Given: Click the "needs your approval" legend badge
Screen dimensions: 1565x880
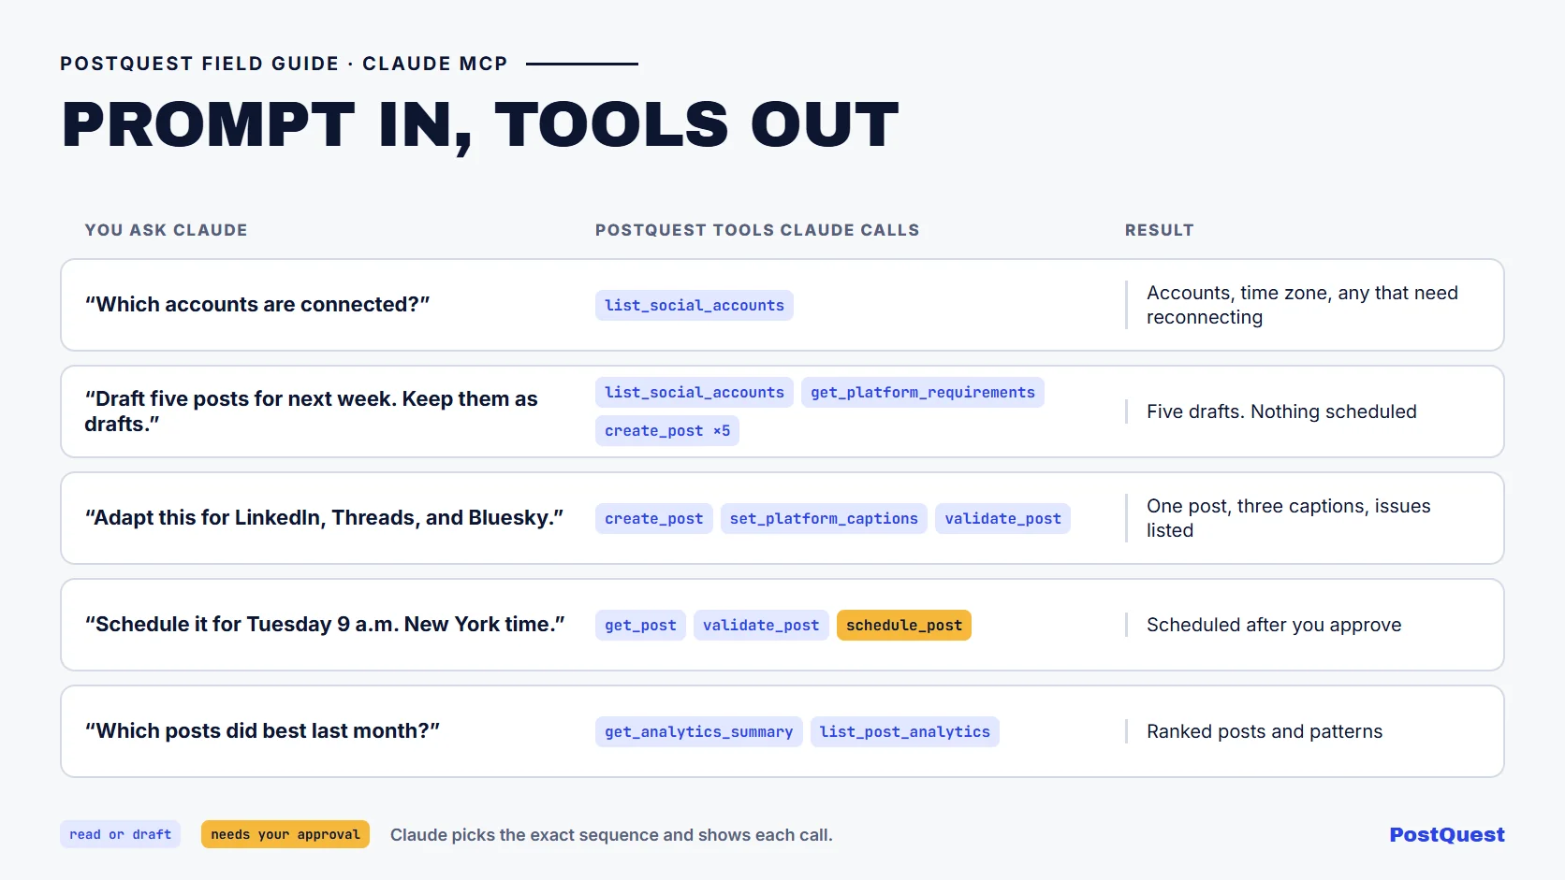Looking at the screenshot, I should (x=285, y=834).
